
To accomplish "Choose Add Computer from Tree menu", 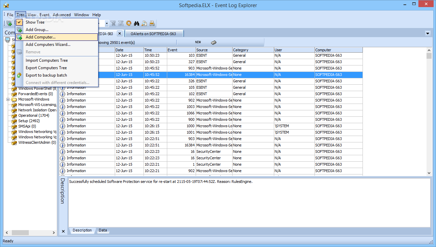I will pyautogui.click(x=57, y=37).
